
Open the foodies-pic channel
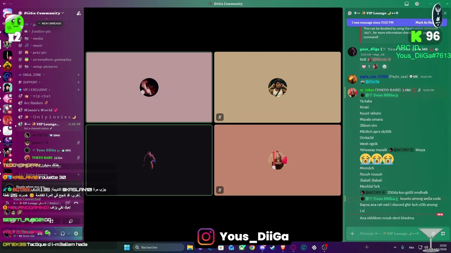point(49,31)
